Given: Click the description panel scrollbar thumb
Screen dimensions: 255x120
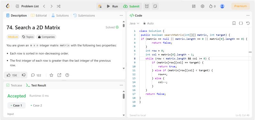Looking at the screenshot, I should point(124,25).
